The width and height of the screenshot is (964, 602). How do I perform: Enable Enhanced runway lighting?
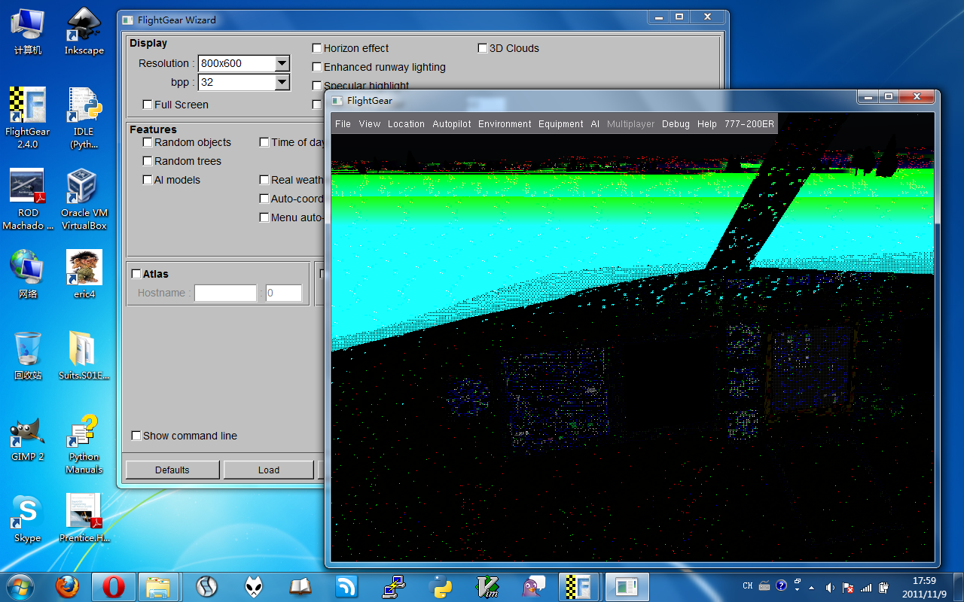tap(317, 67)
